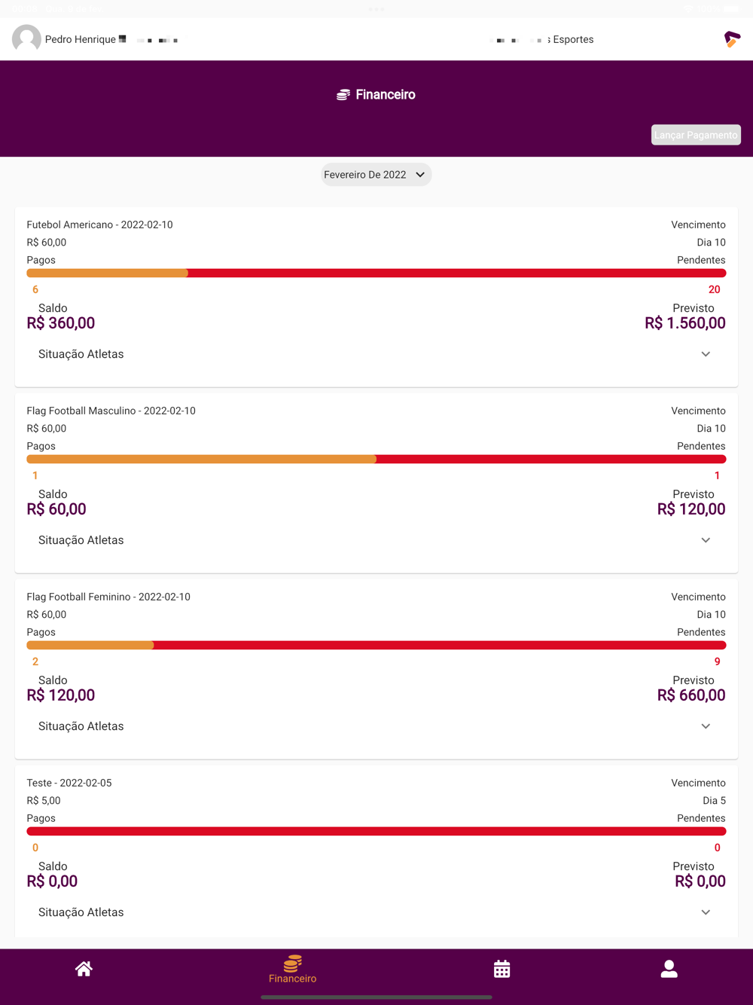The width and height of the screenshot is (753, 1005).
Task: Open the calendar tab icon
Action: [x=501, y=969]
